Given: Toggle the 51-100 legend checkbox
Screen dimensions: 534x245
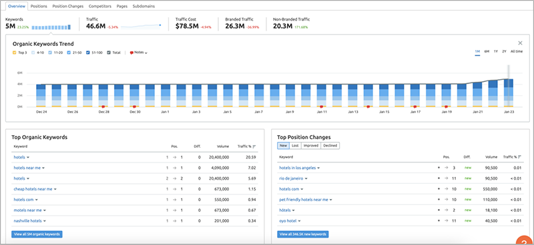Looking at the screenshot, I should (88, 53).
